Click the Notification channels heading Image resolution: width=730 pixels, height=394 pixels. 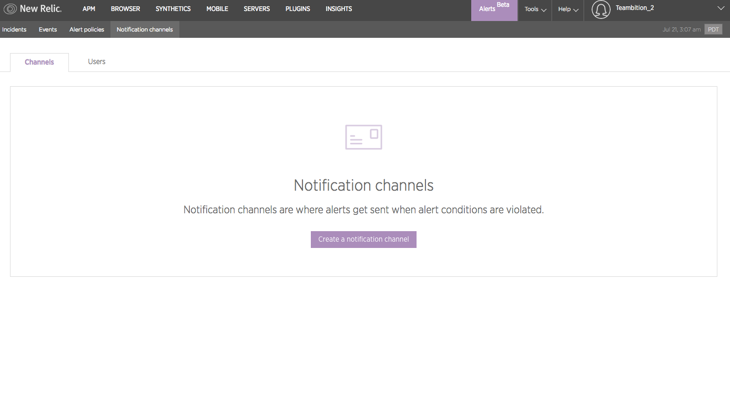pos(363,185)
